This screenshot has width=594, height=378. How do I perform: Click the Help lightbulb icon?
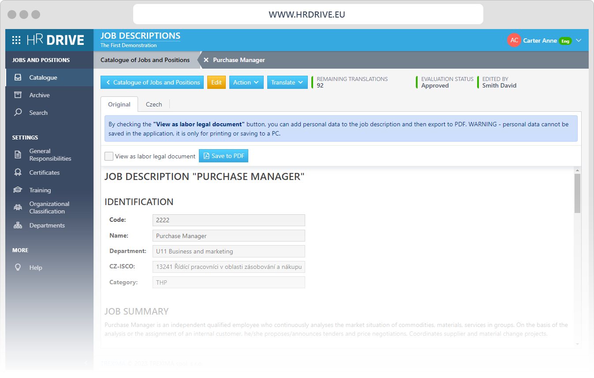[x=18, y=268]
